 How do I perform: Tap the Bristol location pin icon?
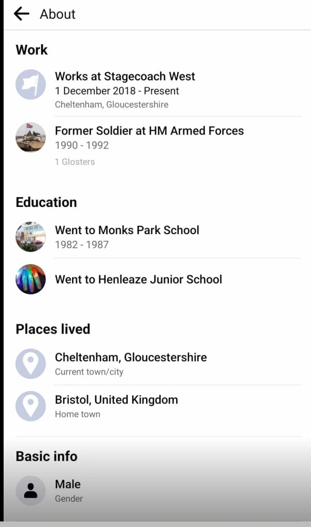[31, 406]
